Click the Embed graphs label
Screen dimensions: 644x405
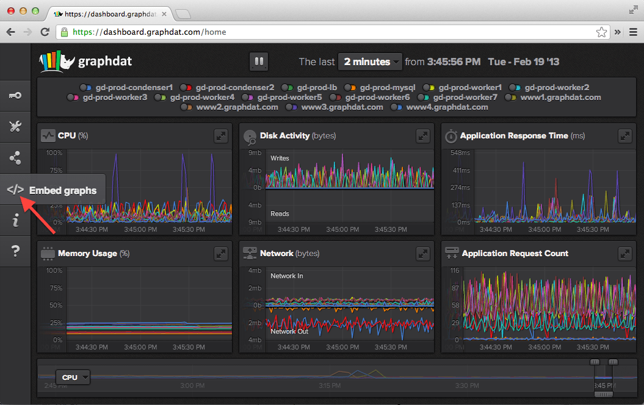[63, 190]
